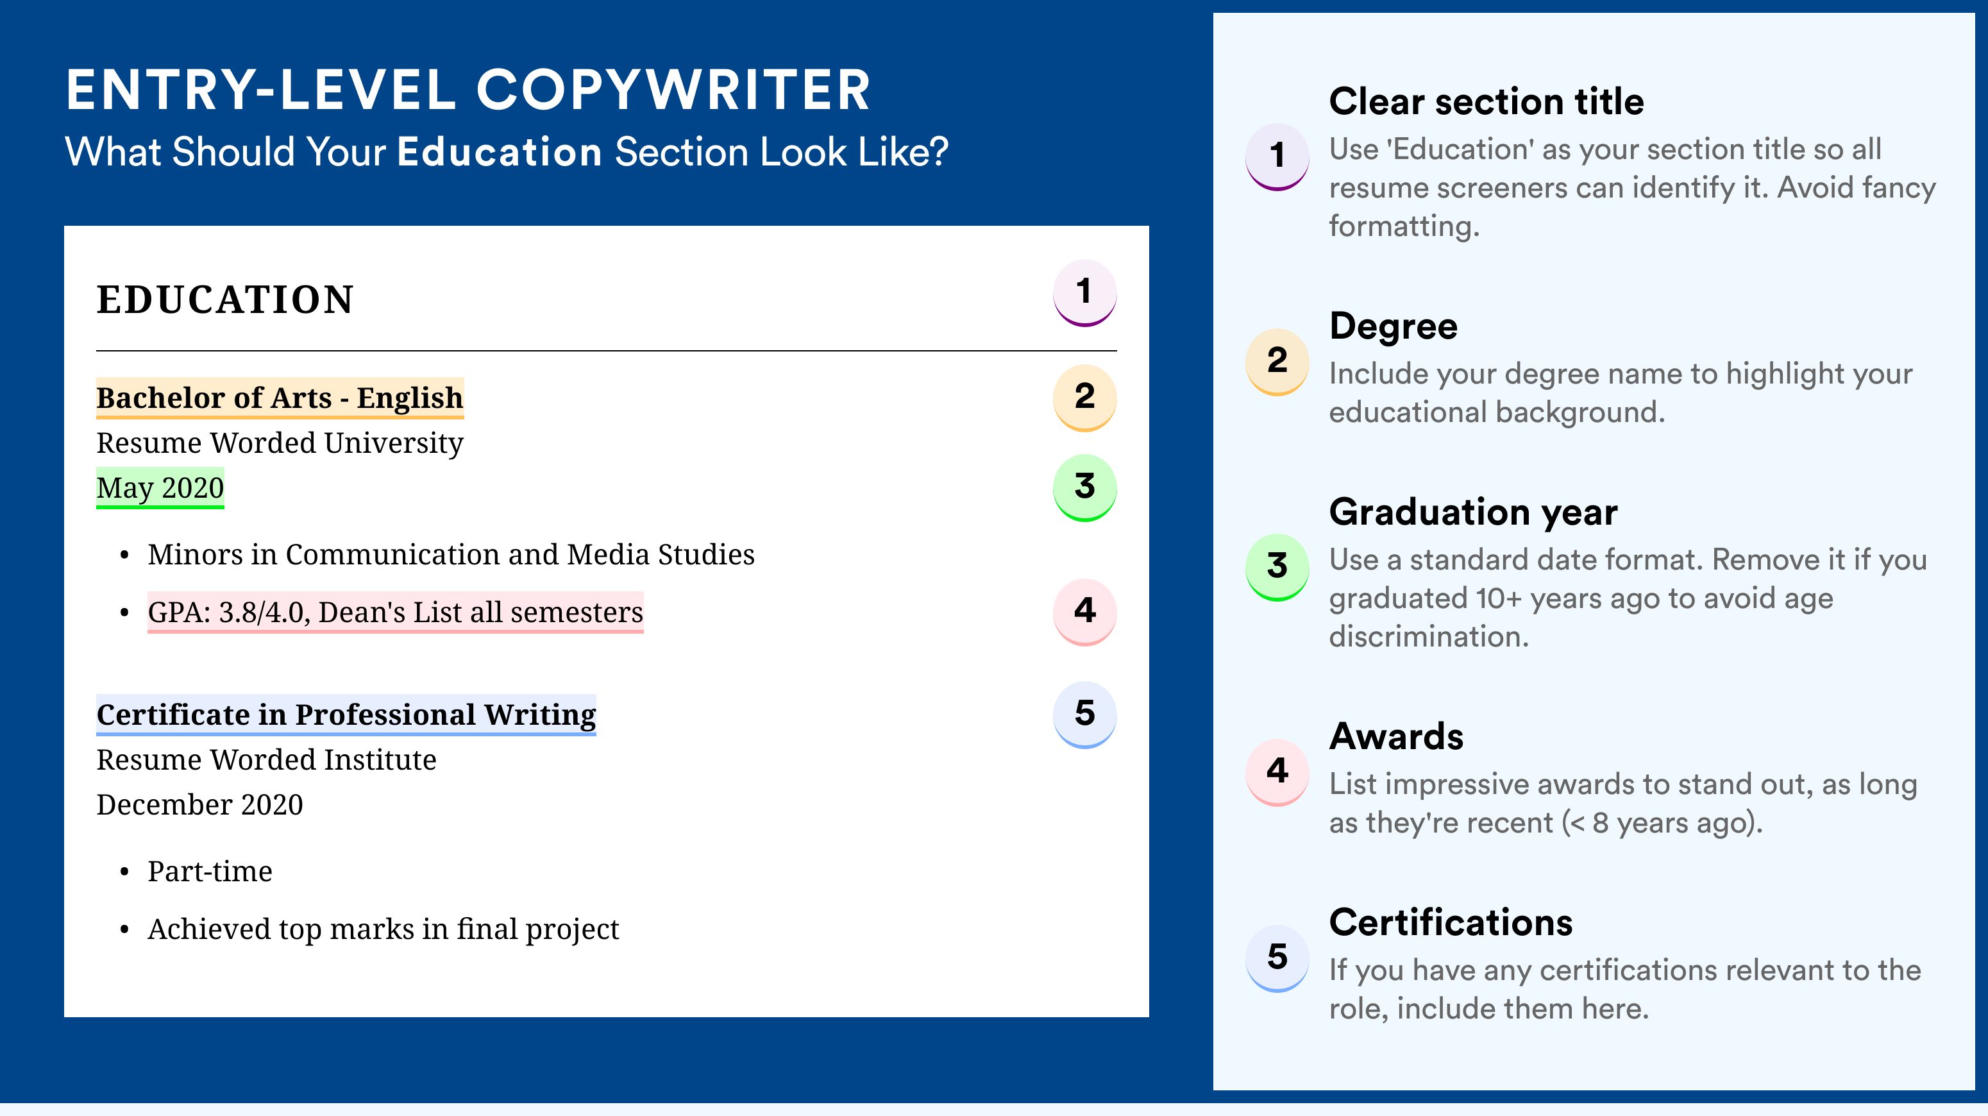
Task: Click the 'December 2020' date
Action: [200, 805]
